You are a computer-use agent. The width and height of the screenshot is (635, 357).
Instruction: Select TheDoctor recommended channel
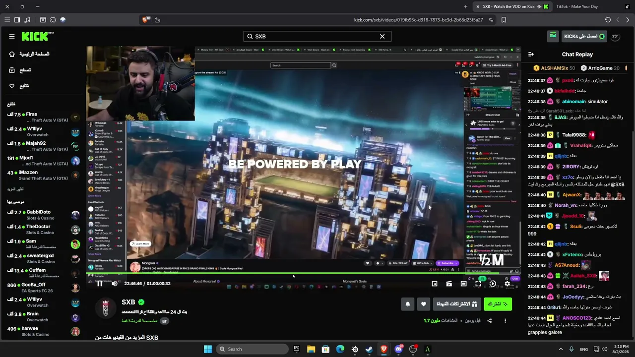44,230
